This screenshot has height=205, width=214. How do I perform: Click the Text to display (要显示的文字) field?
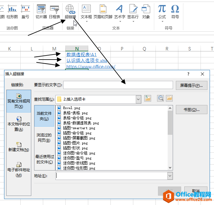118,85
